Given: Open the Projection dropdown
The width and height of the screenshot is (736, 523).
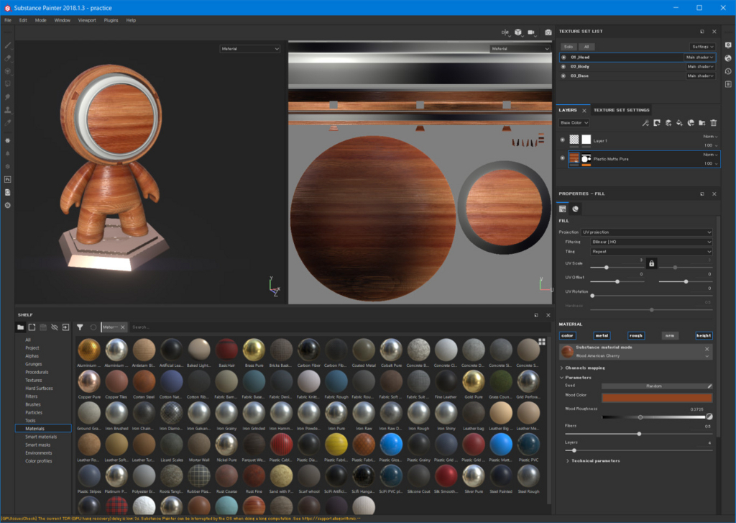Looking at the screenshot, I should [647, 232].
